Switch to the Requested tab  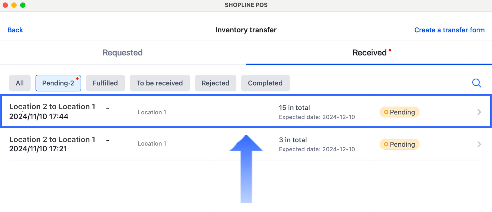tap(123, 53)
